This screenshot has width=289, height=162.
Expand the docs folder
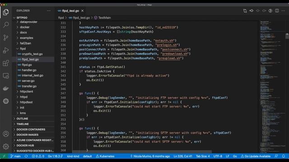(x=33, y=32)
